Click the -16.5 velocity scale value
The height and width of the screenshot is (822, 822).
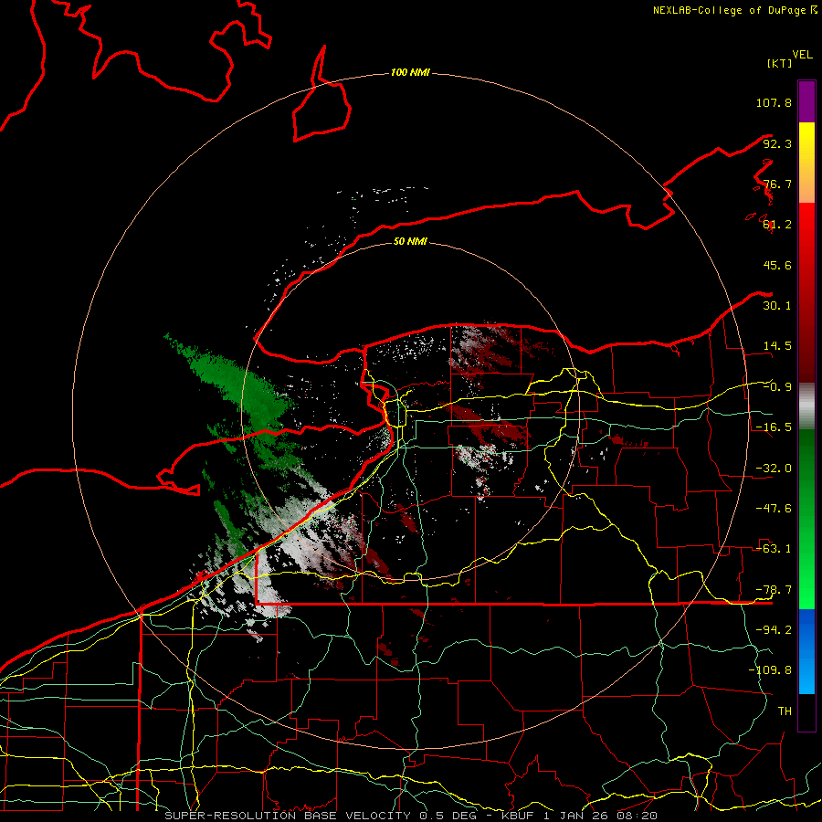pyautogui.click(x=774, y=427)
